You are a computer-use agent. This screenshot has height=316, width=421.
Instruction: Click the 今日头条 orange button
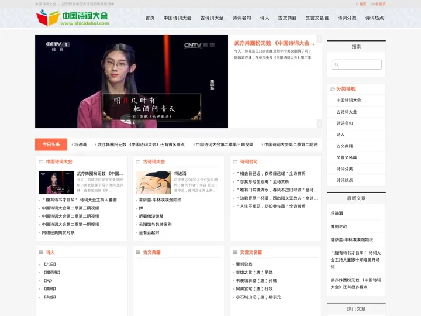pos(51,145)
